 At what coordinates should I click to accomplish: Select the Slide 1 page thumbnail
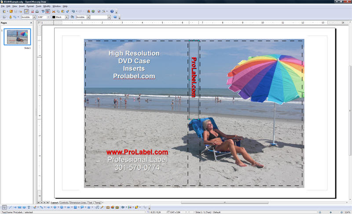click(17, 37)
